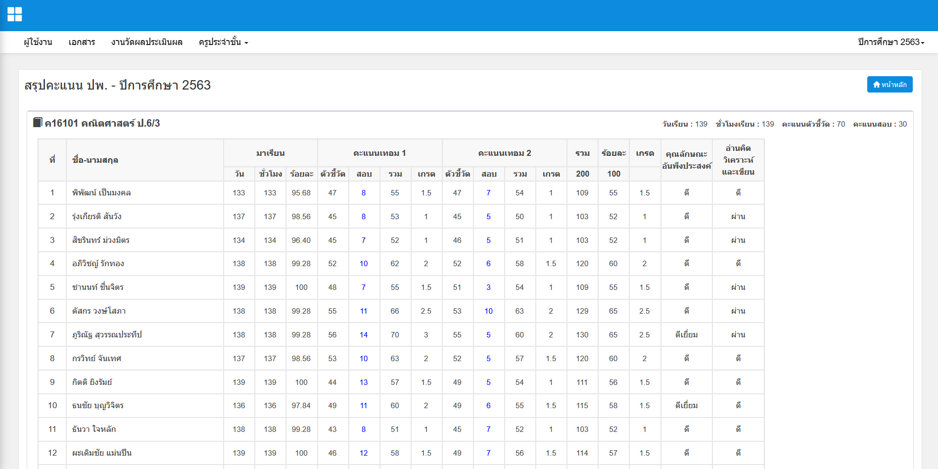Click the คุณลักษณะอันพึงประสงค์ header

coord(687,160)
